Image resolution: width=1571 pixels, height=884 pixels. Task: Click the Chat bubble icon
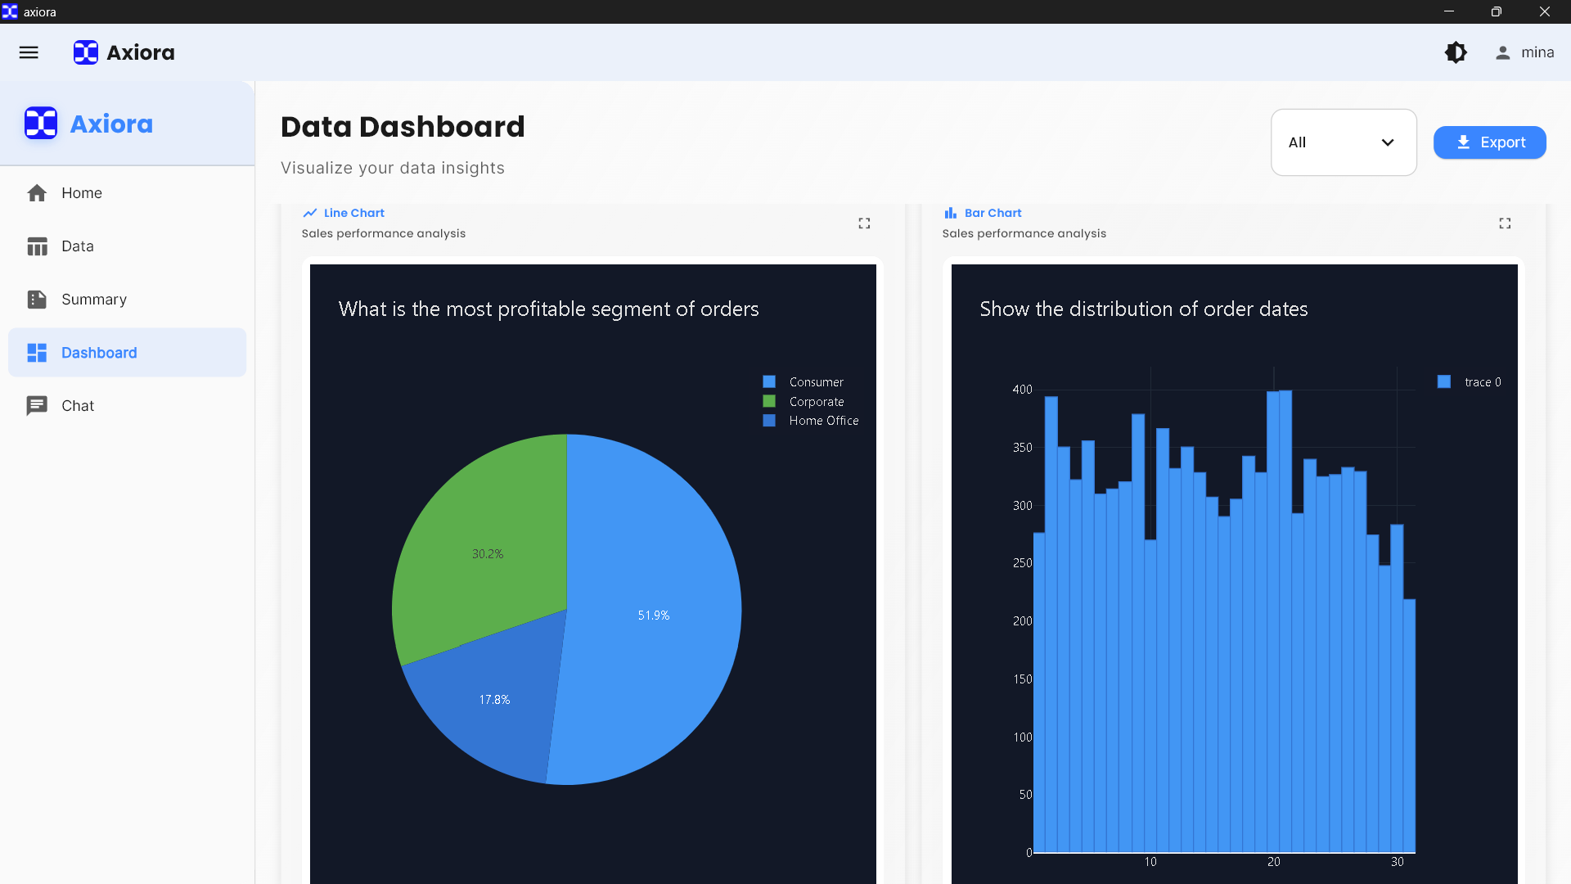[x=37, y=406]
